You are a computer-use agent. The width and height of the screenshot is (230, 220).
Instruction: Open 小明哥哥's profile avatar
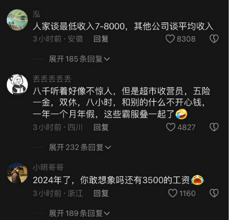coord(17,173)
